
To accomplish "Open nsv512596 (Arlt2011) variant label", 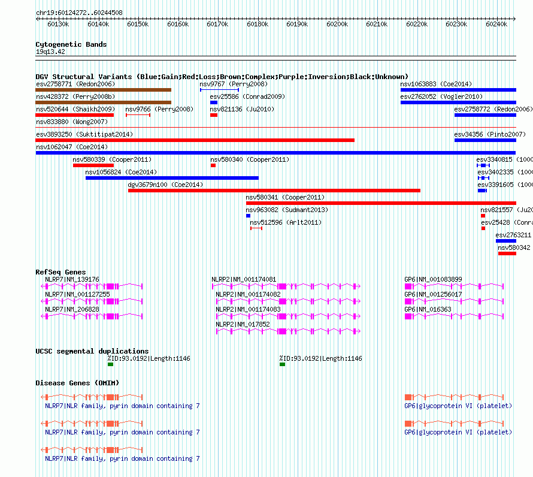I will pos(286,222).
